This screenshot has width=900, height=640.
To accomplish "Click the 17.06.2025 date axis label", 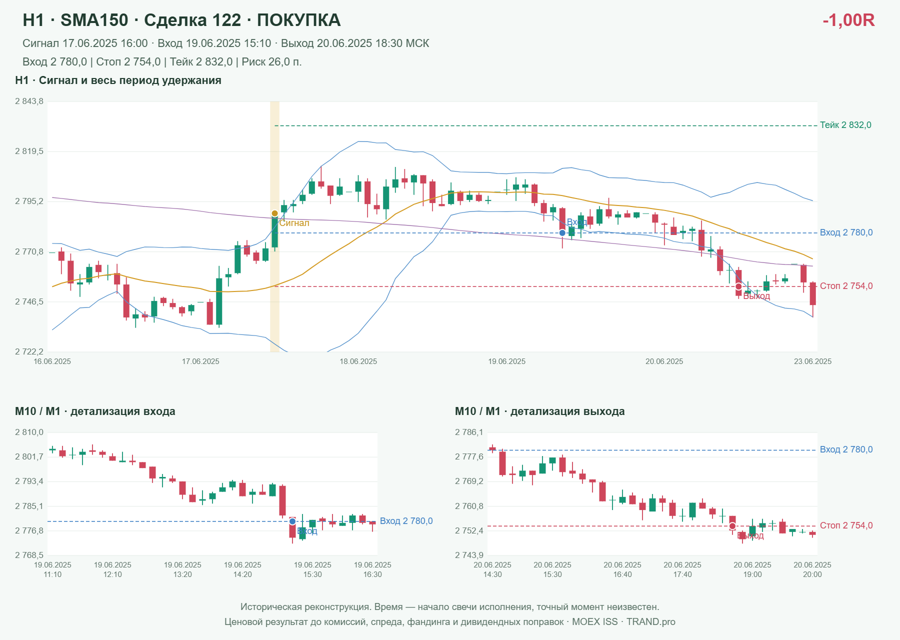I will pos(200,361).
